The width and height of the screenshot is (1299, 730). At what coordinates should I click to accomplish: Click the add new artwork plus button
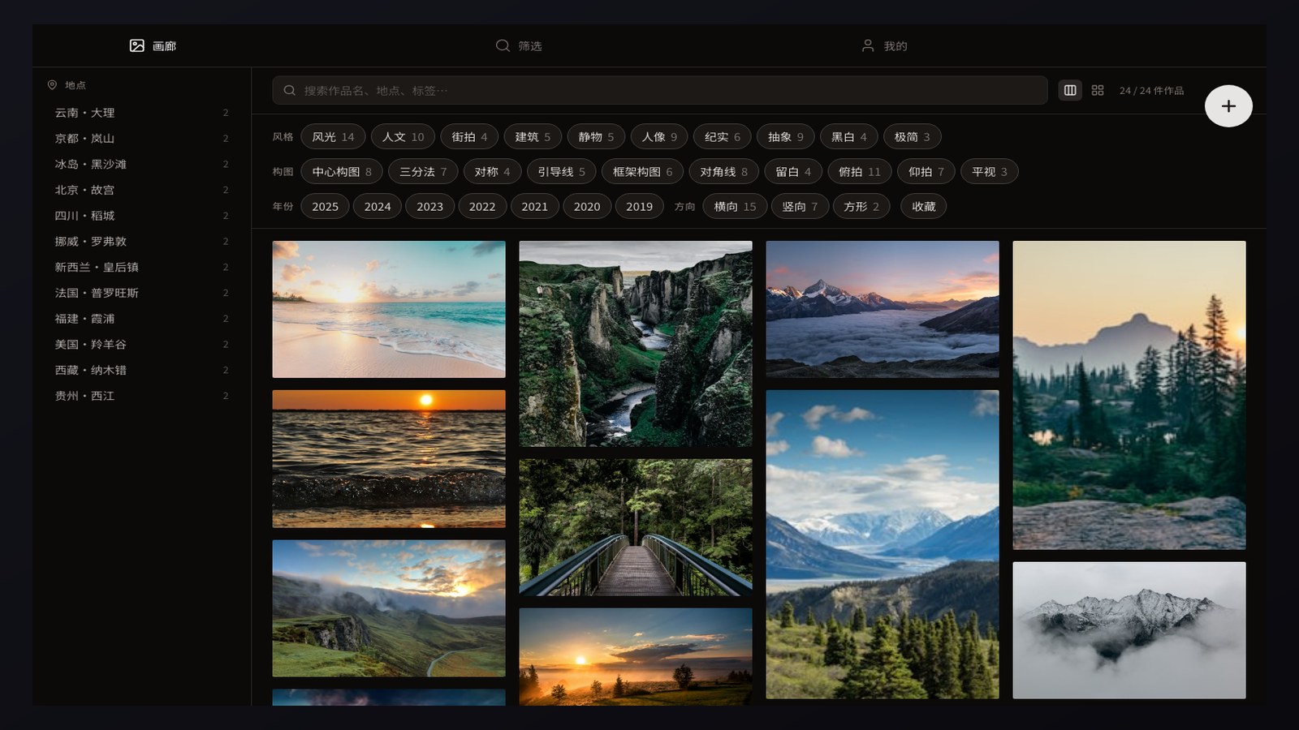click(1228, 106)
